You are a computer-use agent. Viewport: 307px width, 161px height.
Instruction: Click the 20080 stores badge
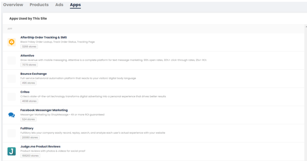click(30, 137)
